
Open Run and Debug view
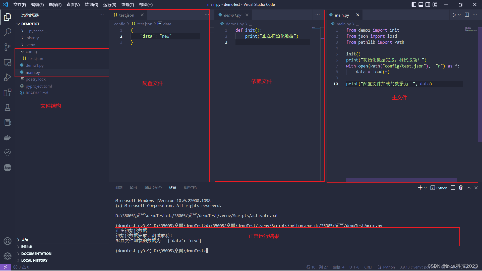coord(8,77)
